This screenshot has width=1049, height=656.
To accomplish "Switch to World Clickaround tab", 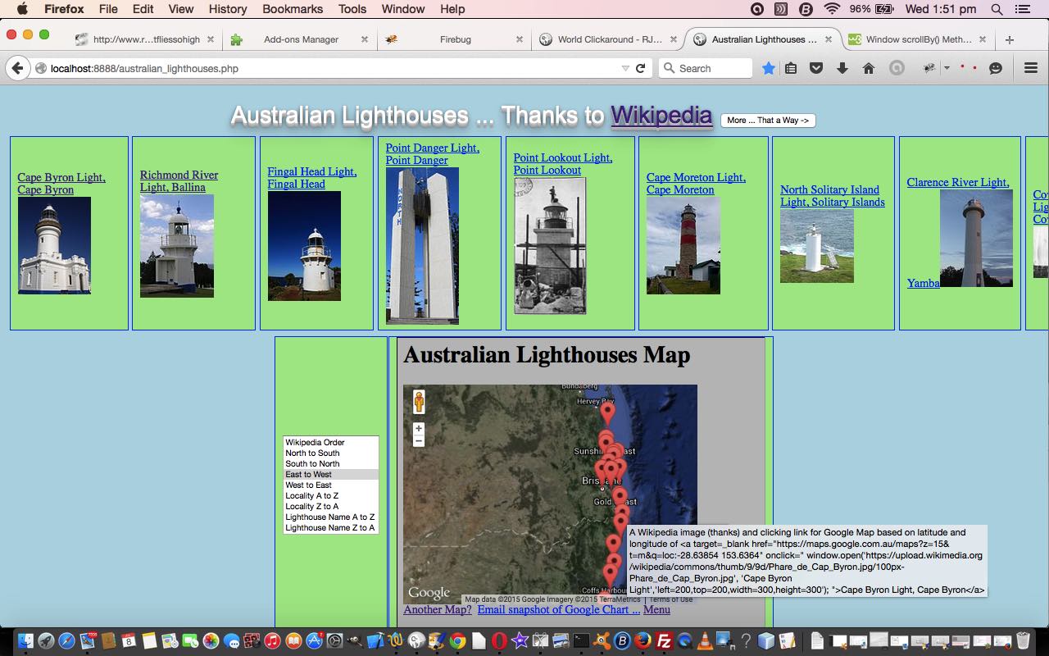I will [608, 39].
